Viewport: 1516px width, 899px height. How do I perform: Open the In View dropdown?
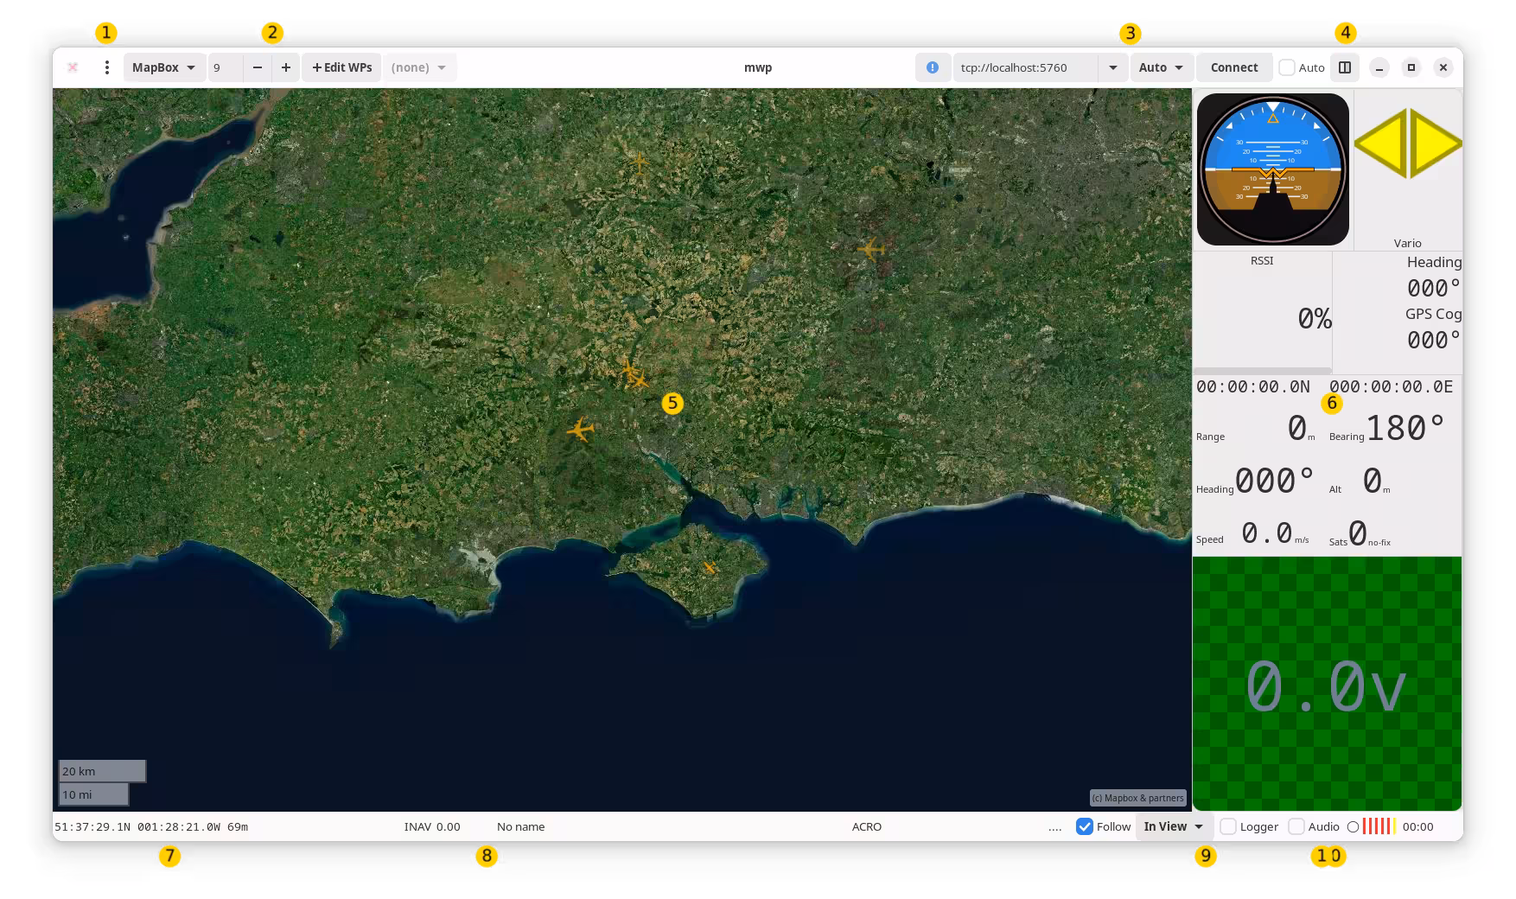coord(1174,826)
